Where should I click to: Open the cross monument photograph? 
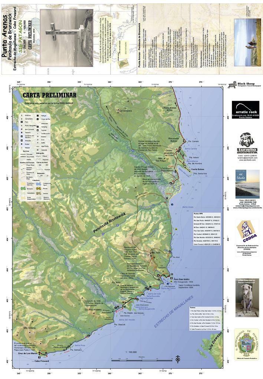tap(67, 38)
